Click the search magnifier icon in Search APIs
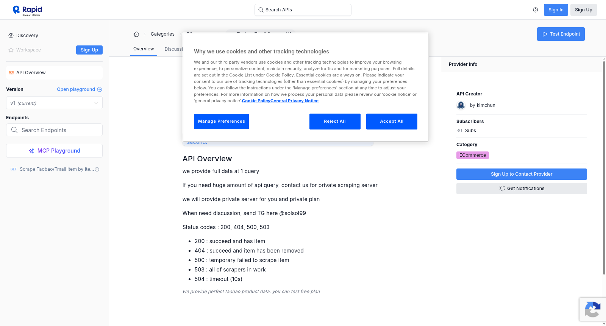The width and height of the screenshot is (606, 326). [x=261, y=10]
